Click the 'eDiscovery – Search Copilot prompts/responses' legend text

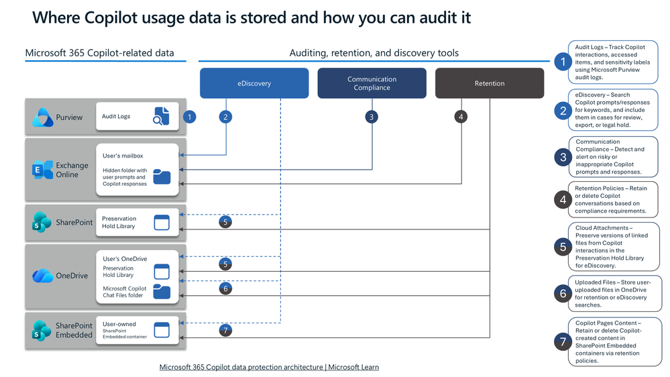coord(612,110)
